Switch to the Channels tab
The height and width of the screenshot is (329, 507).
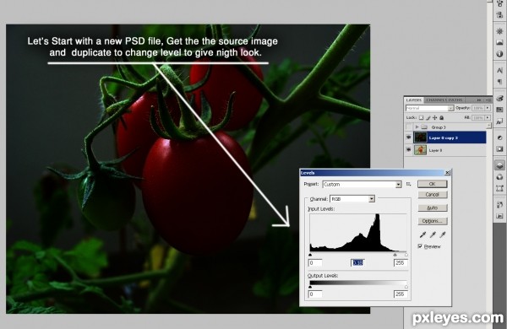click(437, 100)
